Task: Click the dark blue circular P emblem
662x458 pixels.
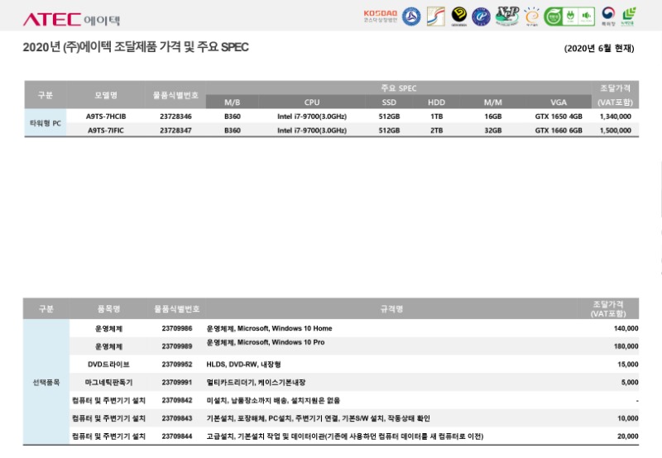Action: [x=481, y=17]
